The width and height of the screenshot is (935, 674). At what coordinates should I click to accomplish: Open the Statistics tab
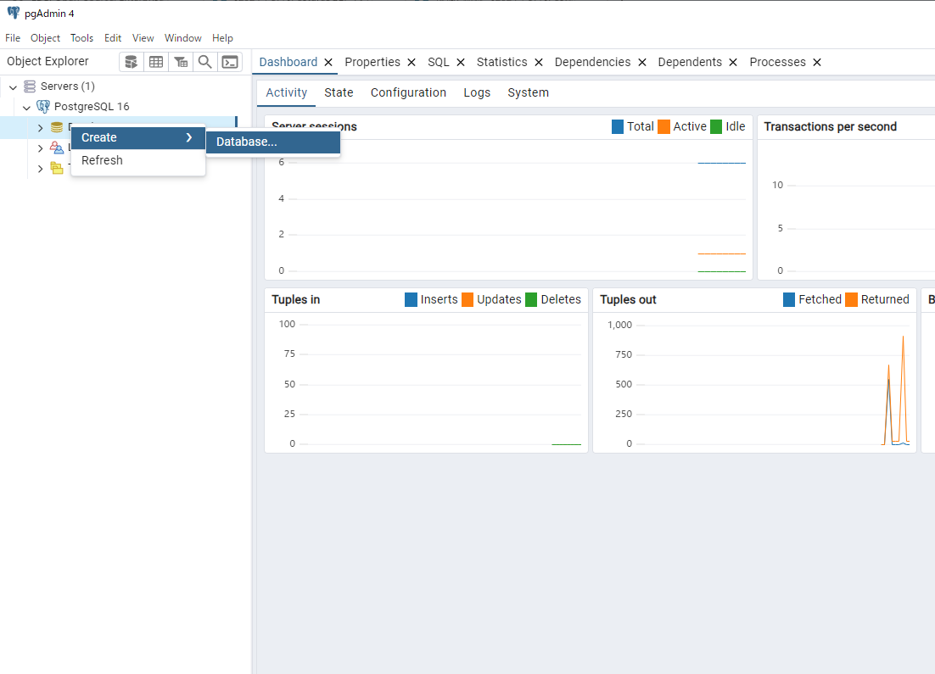501,62
